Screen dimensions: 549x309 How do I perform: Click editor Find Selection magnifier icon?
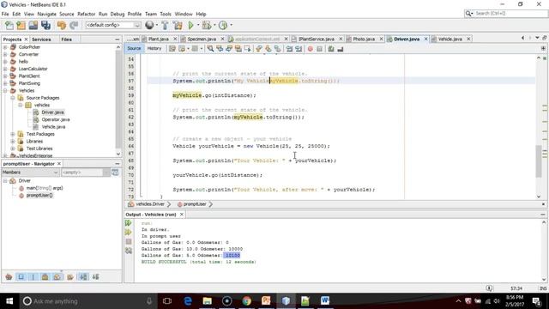pos(210,49)
